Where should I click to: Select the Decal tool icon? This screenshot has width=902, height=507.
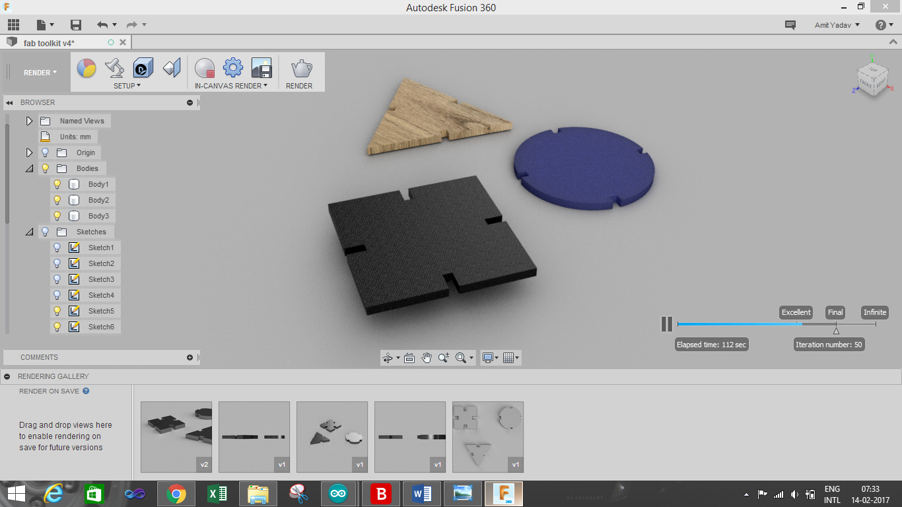click(x=143, y=67)
